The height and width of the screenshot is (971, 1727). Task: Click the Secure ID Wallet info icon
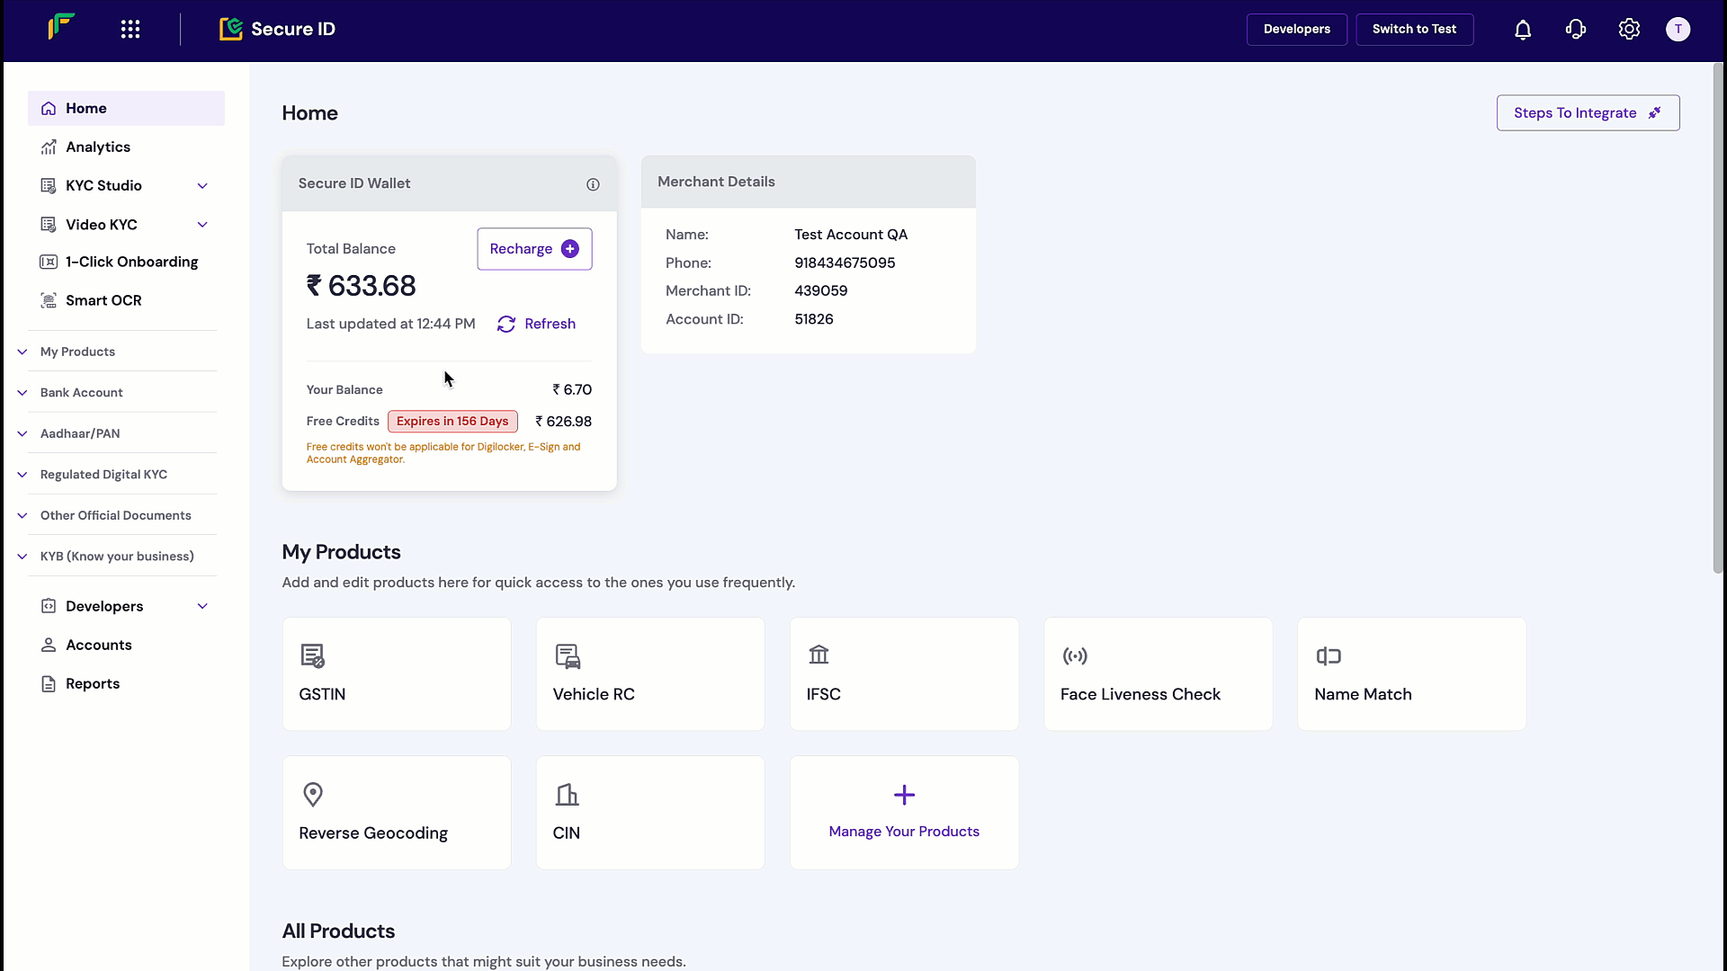coord(593,184)
